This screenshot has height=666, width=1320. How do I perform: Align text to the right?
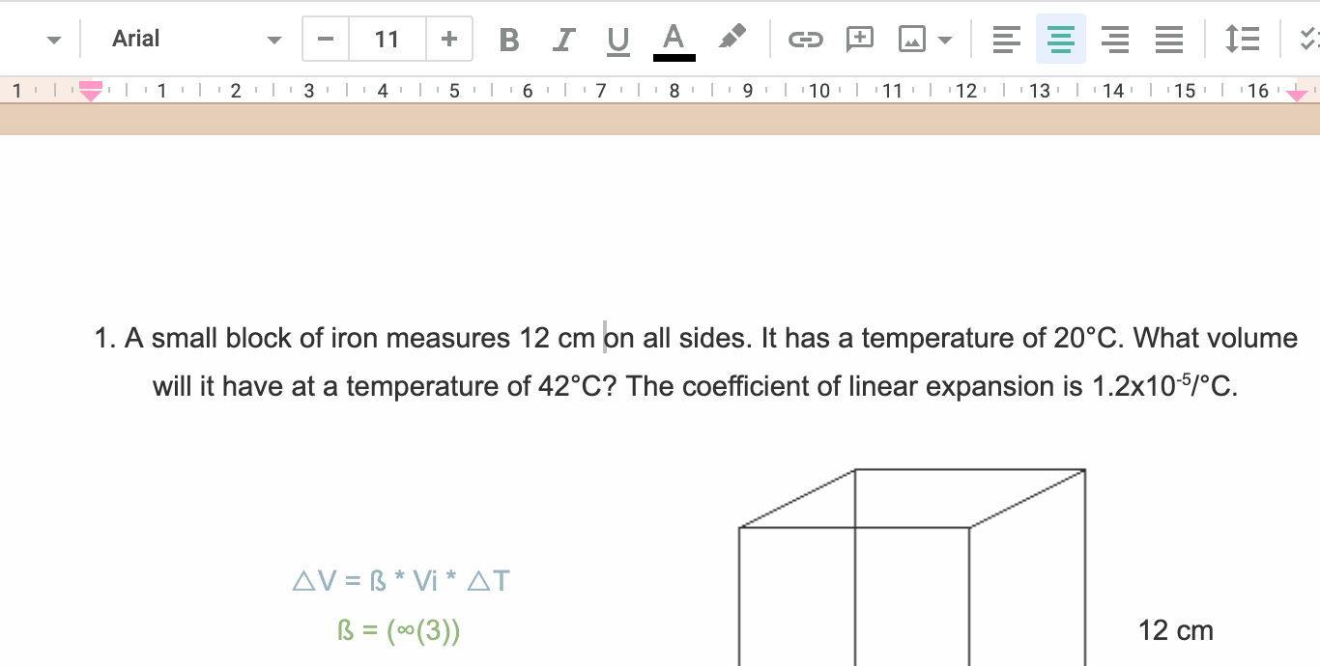pos(1114,40)
